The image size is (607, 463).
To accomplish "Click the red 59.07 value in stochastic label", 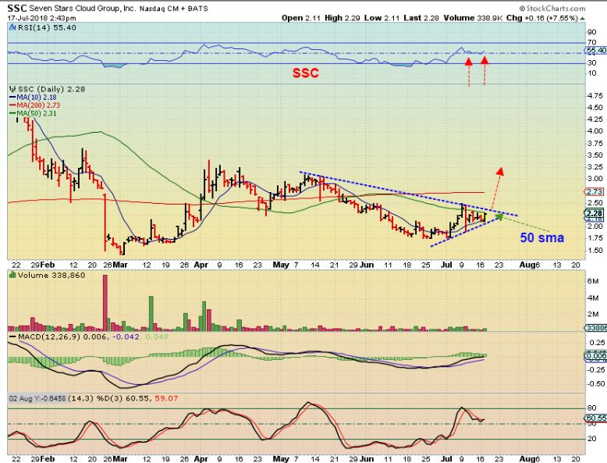I will point(166,398).
